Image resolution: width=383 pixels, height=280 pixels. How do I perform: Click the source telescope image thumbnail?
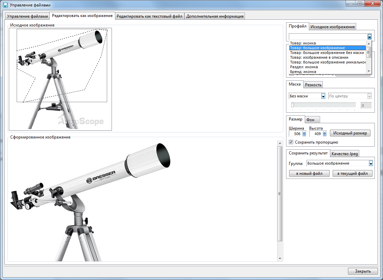point(60,79)
